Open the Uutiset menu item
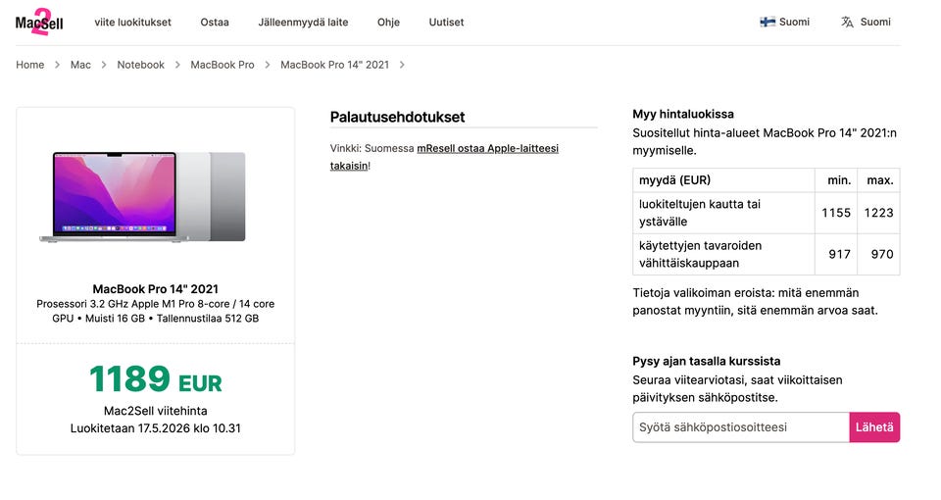 [446, 23]
